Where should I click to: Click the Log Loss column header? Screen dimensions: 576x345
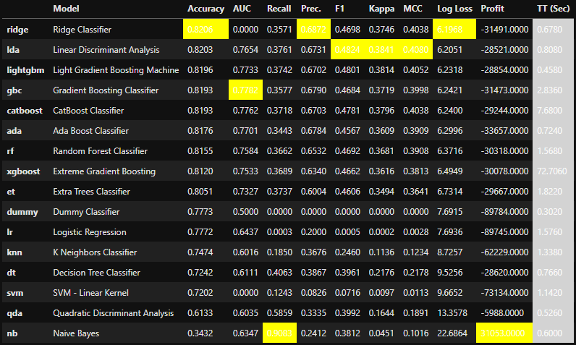tap(454, 9)
